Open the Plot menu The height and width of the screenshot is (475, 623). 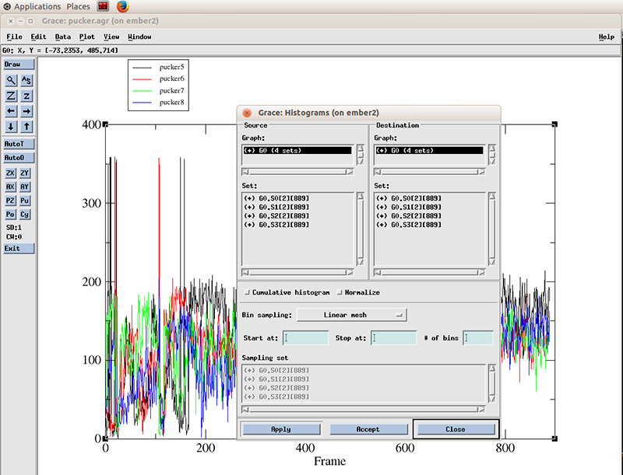click(86, 37)
